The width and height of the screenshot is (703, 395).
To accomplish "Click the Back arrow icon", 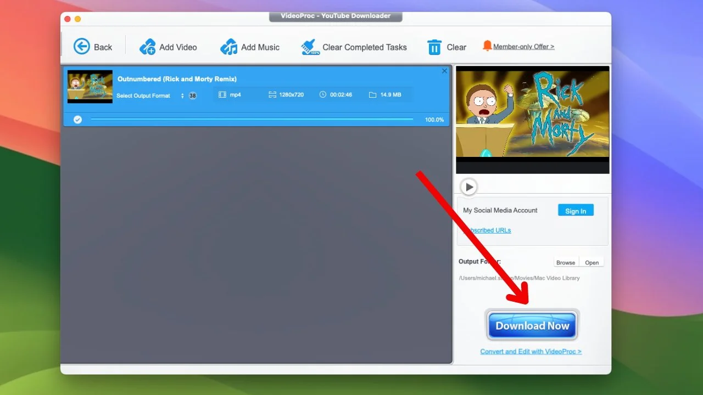I will pos(82,47).
